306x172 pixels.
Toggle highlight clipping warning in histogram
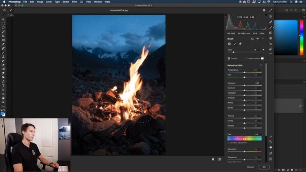pos(266,15)
